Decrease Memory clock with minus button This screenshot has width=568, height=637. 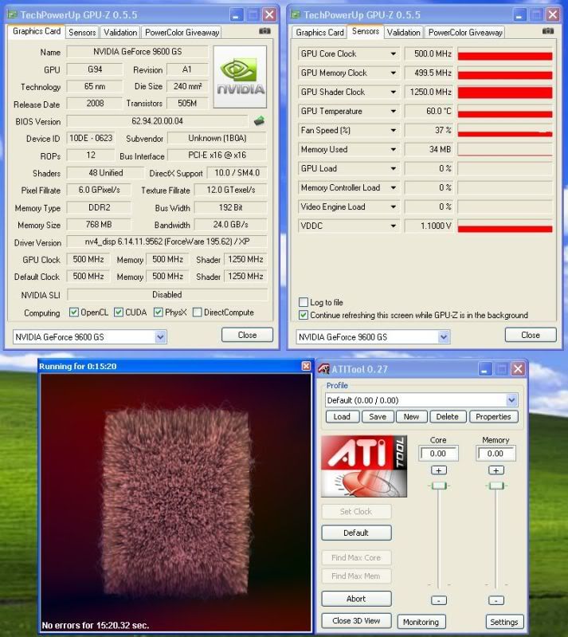tap(496, 600)
